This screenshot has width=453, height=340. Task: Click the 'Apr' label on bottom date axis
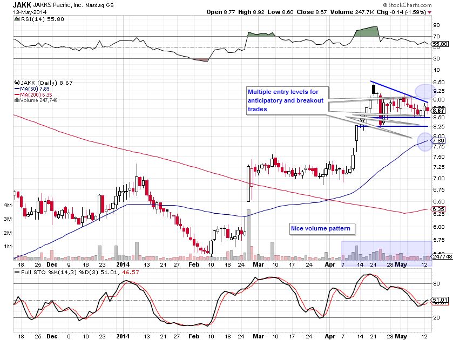[330, 337]
